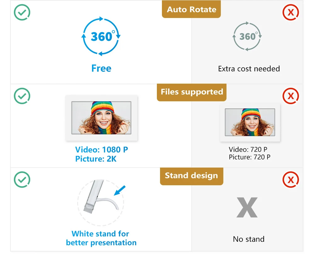315x261 pixels.
Task: Click green checkmark in Files supported row
Action: pyautogui.click(x=22, y=96)
